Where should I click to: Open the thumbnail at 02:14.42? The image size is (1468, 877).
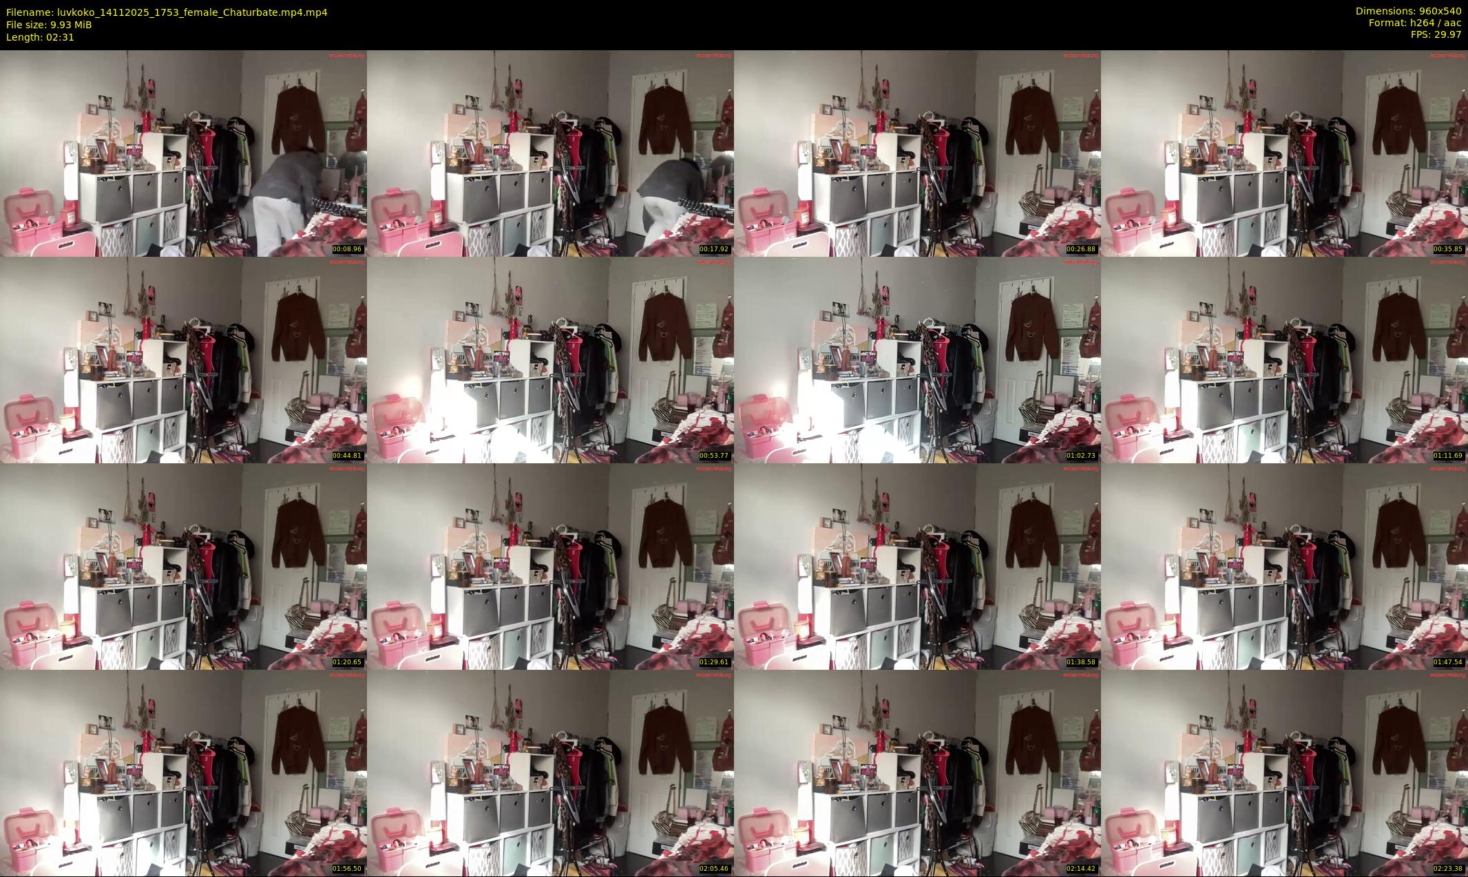click(x=917, y=772)
